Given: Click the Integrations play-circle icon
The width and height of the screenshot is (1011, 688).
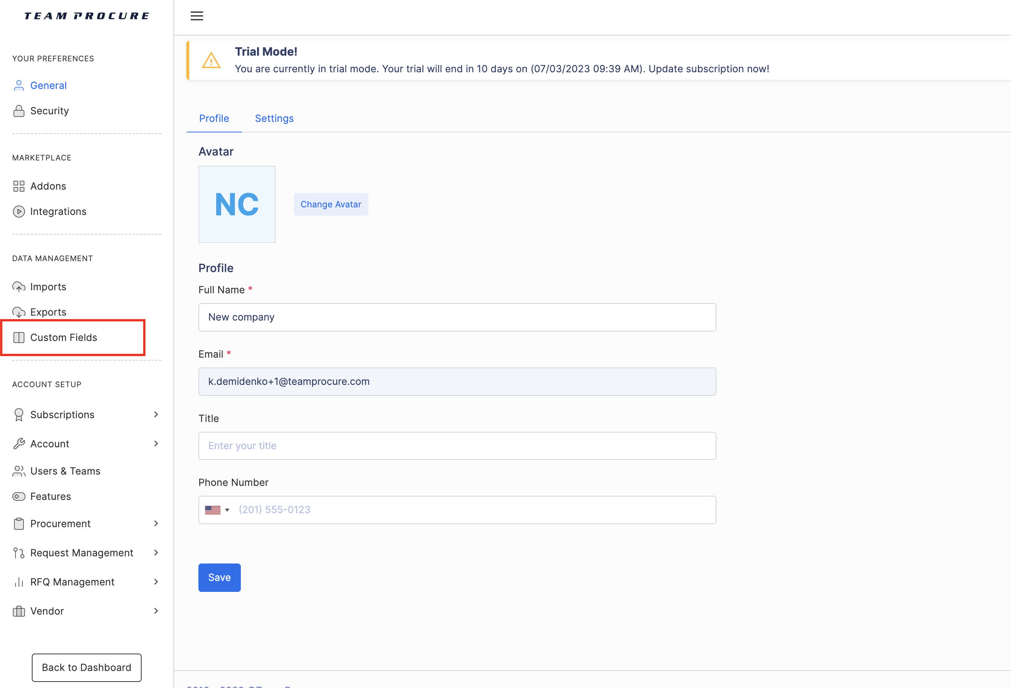Looking at the screenshot, I should (19, 212).
